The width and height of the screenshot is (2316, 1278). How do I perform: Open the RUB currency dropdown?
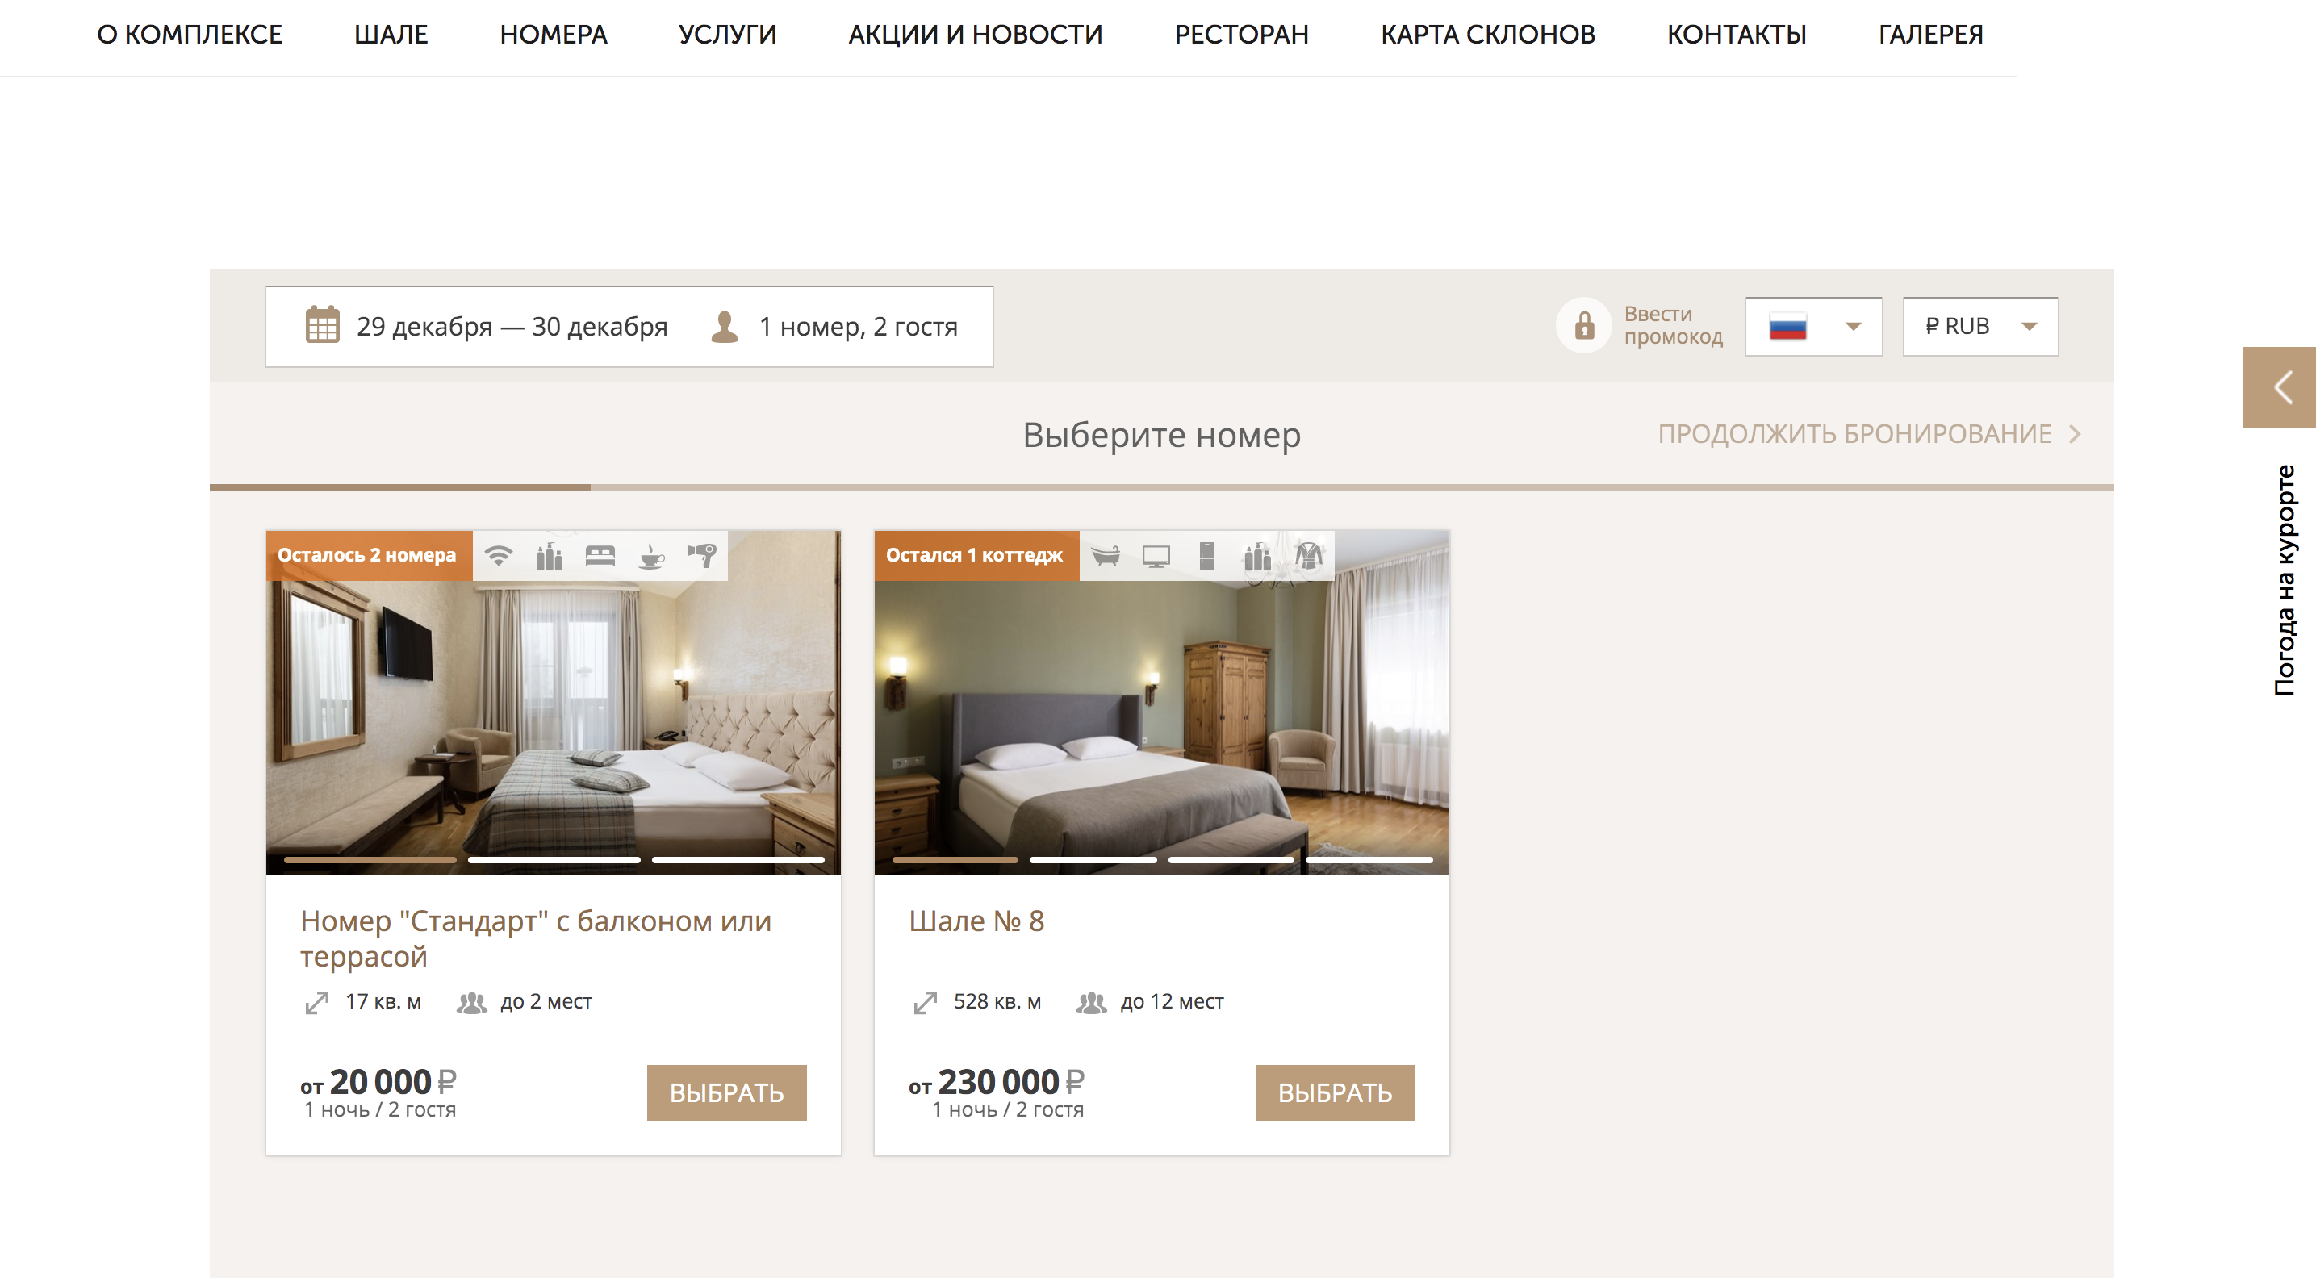pos(1979,326)
